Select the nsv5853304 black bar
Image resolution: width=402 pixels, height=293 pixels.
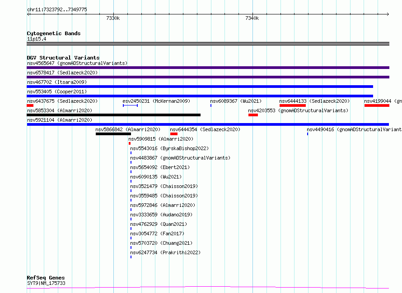click(113, 115)
